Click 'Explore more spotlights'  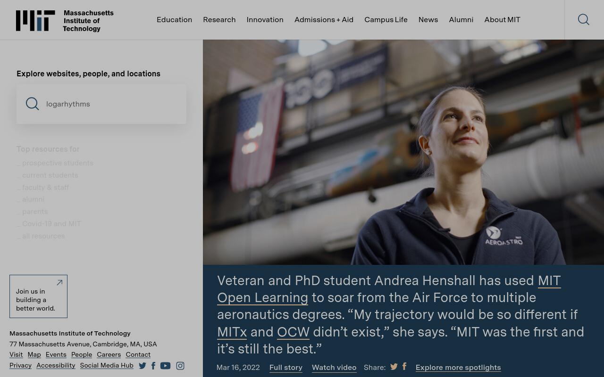pos(458,368)
